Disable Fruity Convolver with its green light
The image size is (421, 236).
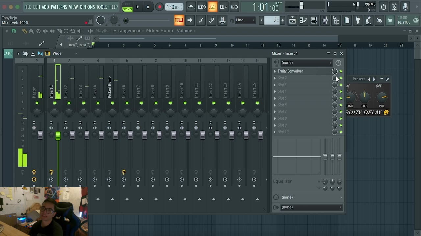[341, 71]
